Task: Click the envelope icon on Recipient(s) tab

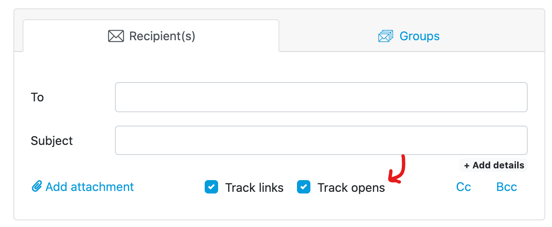Action: coord(116,36)
